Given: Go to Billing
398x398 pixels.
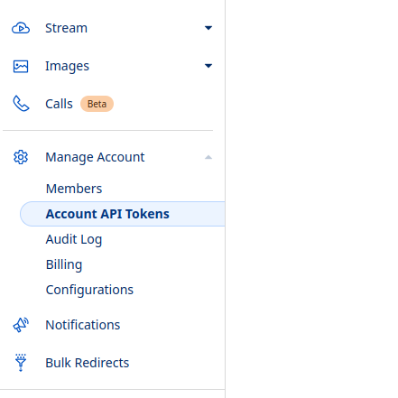Looking at the screenshot, I should (x=64, y=265).
